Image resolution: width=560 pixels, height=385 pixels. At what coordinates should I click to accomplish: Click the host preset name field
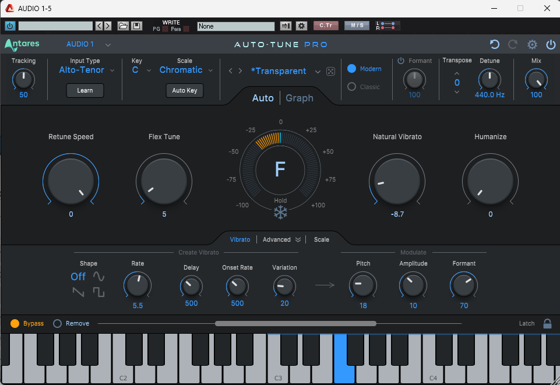56,26
